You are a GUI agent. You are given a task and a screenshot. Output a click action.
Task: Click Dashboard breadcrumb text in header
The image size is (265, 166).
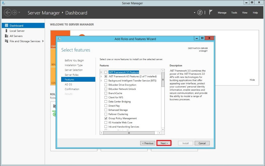(x=76, y=13)
